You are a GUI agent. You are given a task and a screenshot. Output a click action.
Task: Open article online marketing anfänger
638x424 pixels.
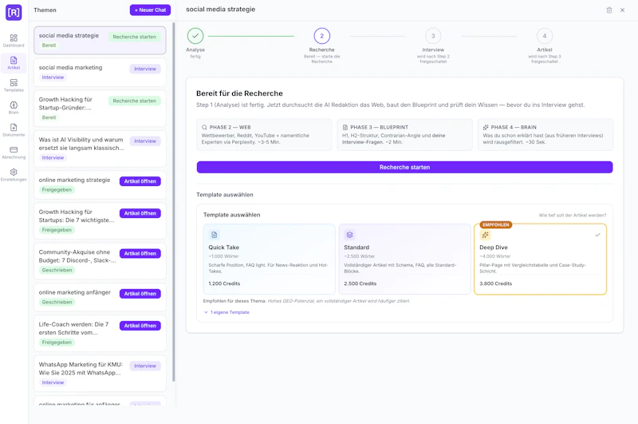pos(140,294)
